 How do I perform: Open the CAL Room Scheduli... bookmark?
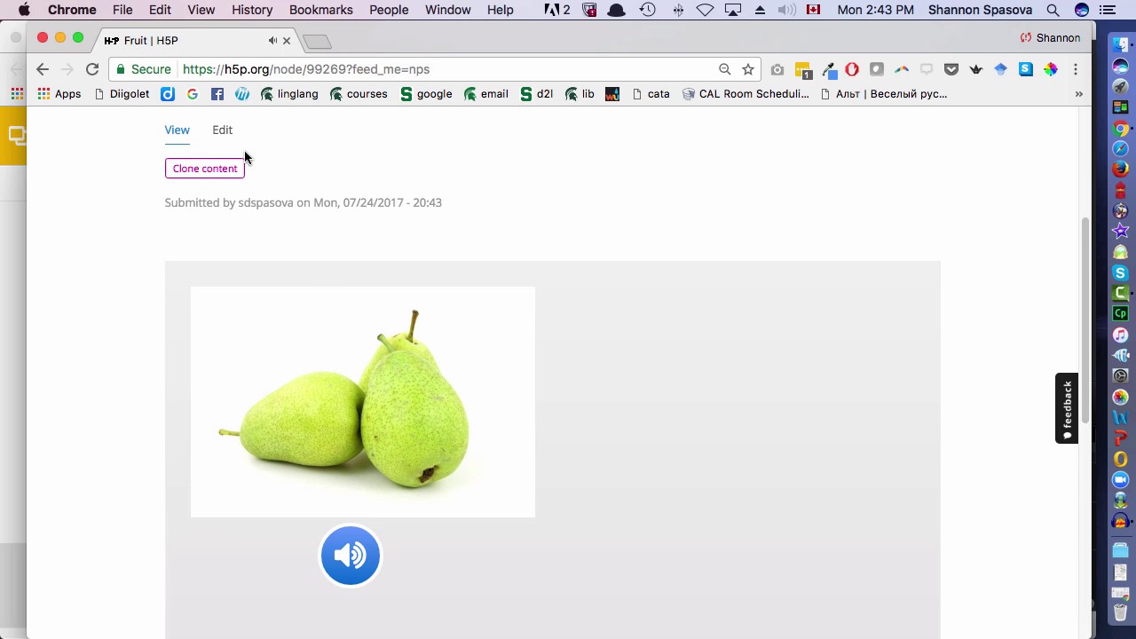click(x=745, y=94)
